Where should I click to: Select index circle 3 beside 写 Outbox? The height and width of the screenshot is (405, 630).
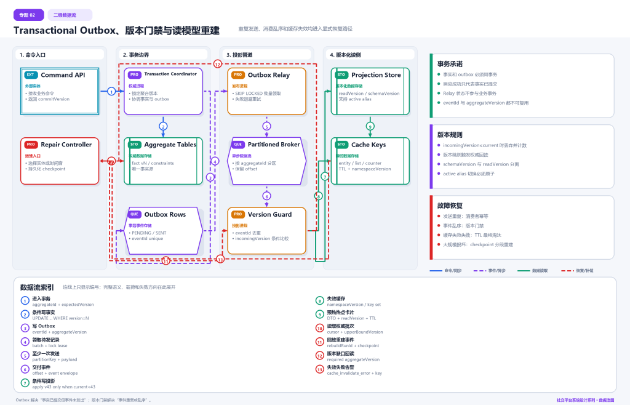25,328
